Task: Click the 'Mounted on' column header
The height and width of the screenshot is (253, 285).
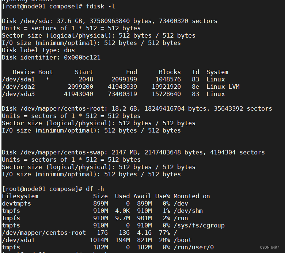Action: coord(191,196)
